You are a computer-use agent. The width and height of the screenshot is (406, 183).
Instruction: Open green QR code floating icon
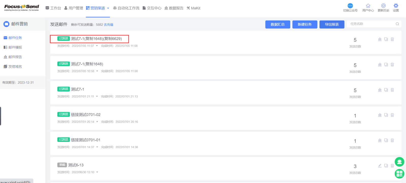point(399,174)
